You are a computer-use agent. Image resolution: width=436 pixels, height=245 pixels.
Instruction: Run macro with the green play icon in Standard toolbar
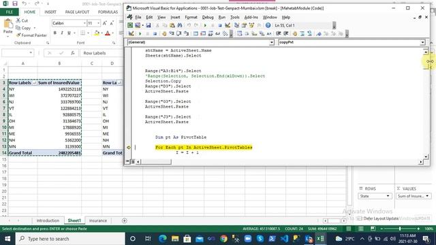tap(205, 25)
